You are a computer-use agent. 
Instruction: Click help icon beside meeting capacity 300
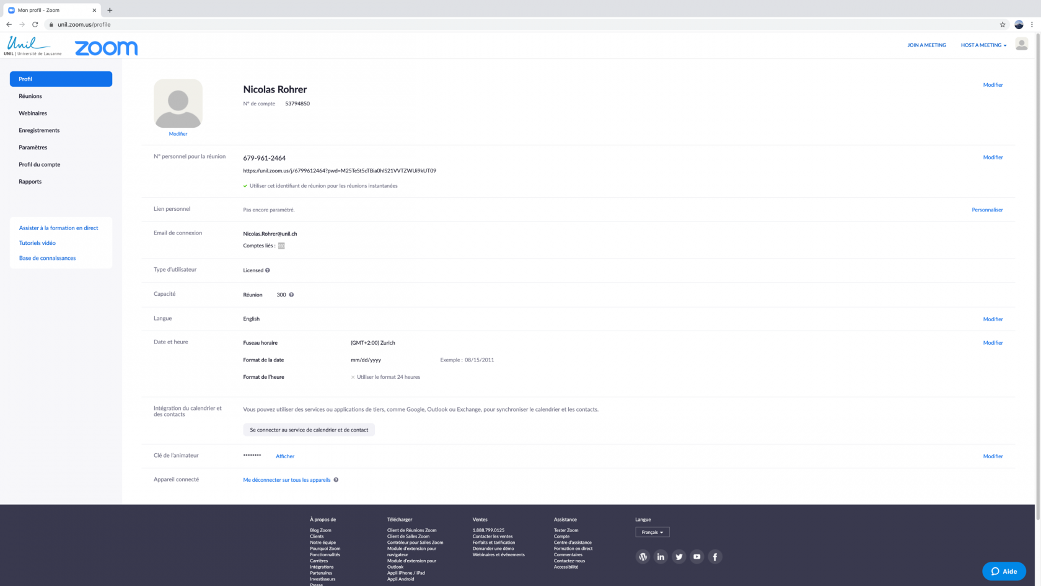click(x=291, y=295)
